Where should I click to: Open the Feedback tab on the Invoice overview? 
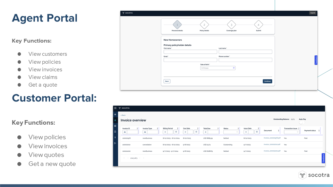pos(323,158)
